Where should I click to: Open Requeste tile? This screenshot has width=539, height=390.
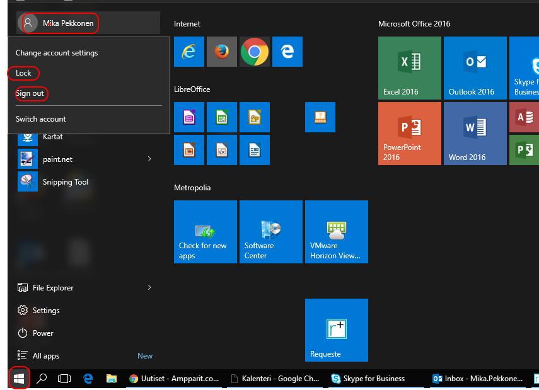click(x=337, y=330)
